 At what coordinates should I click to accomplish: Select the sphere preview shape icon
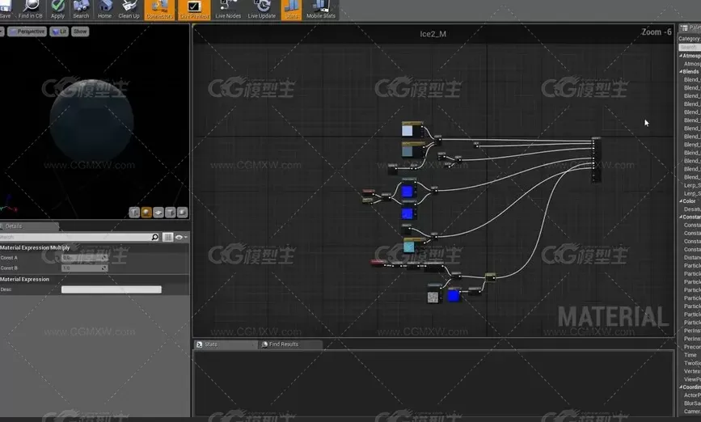pyautogui.click(x=146, y=213)
